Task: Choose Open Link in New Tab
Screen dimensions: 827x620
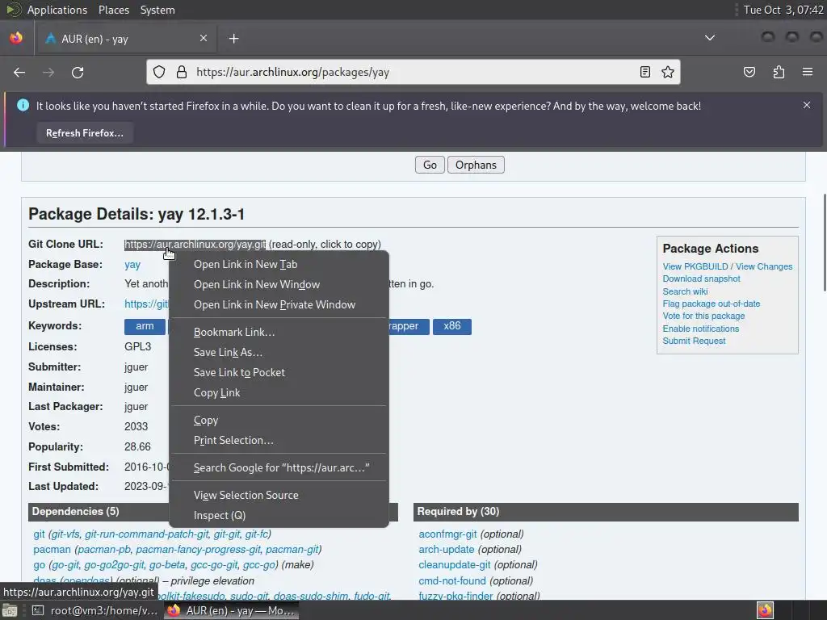Action: click(x=279, y=264)
